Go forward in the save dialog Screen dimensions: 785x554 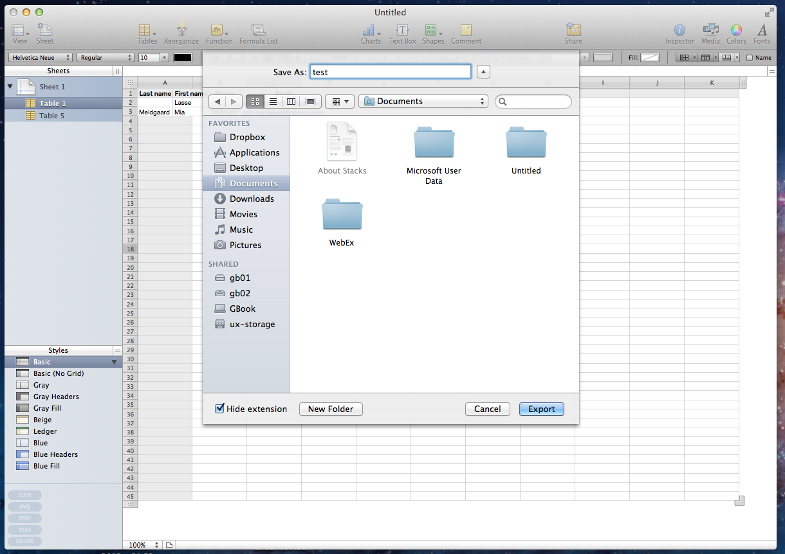pos(234,102)
